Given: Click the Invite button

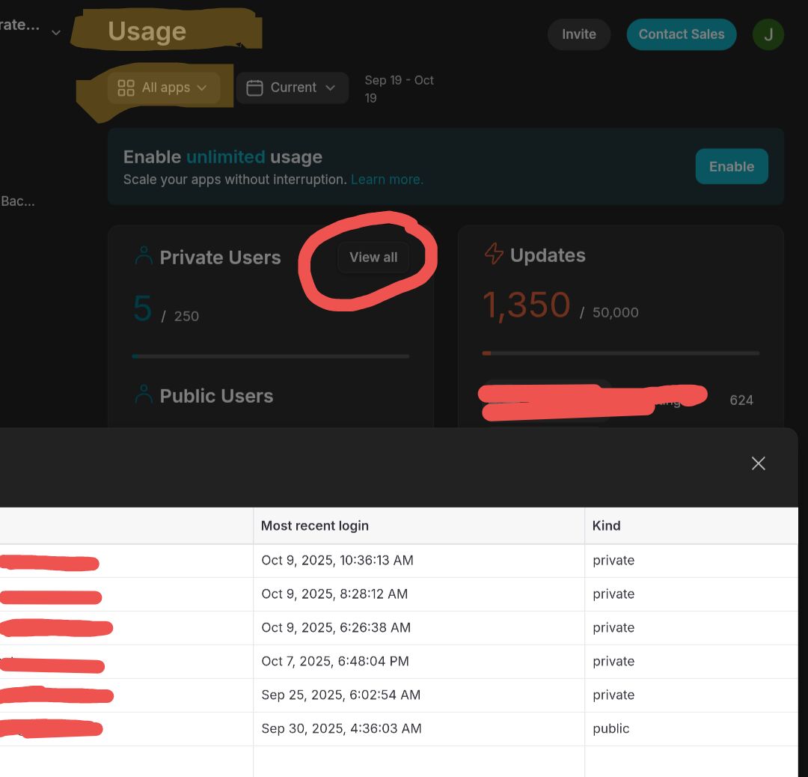Looking at the screenshot, I should point(579,34).
